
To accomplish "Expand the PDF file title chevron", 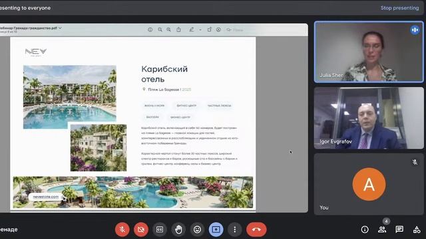I will (x=60, y=28).
